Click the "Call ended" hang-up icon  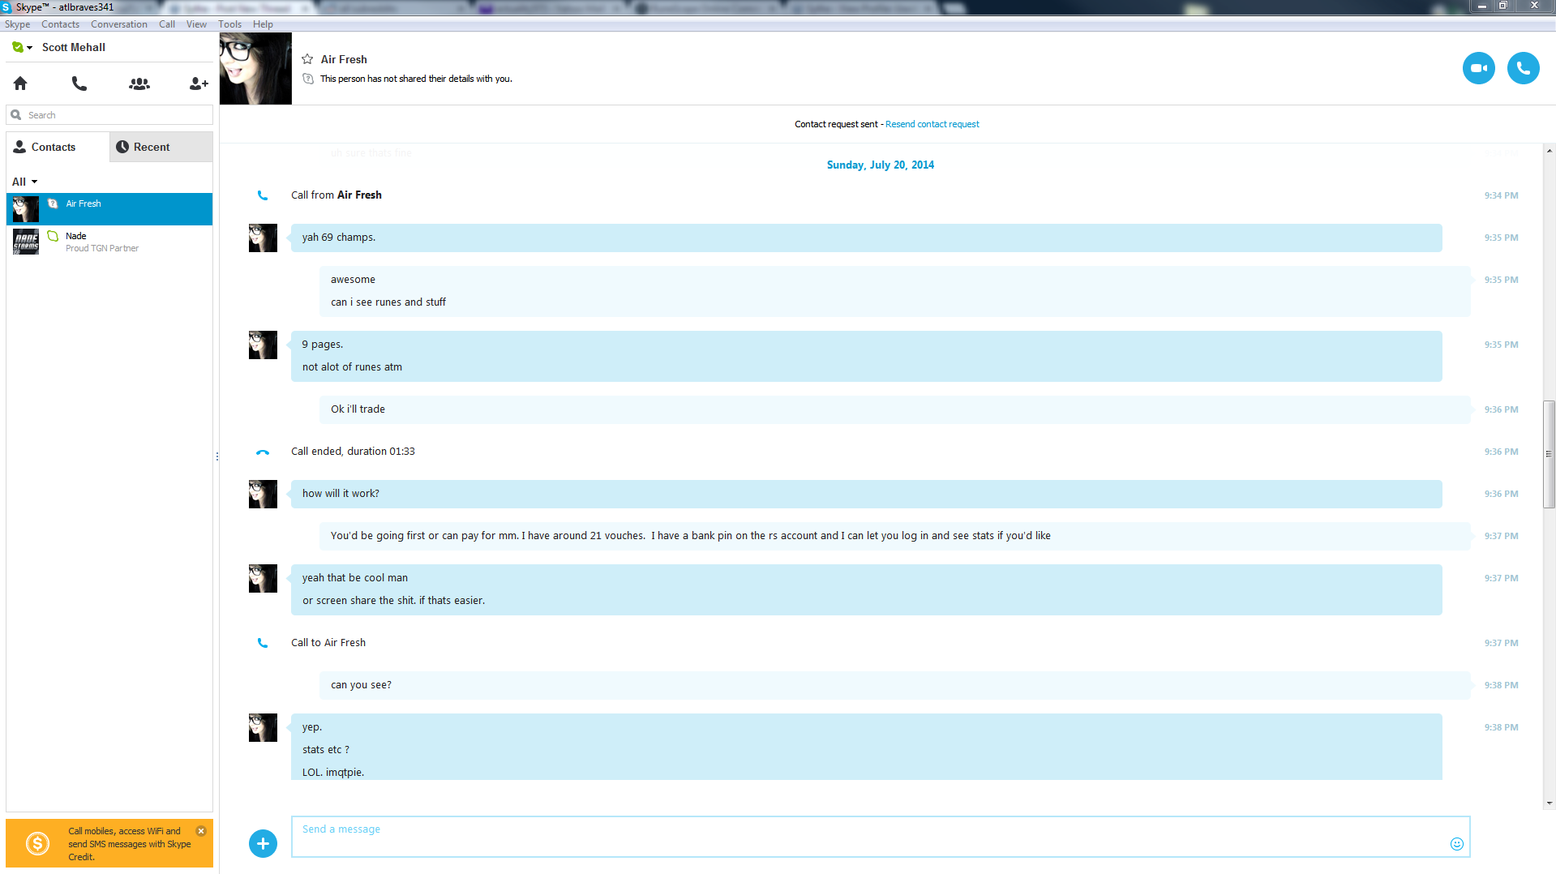point(263,452)
